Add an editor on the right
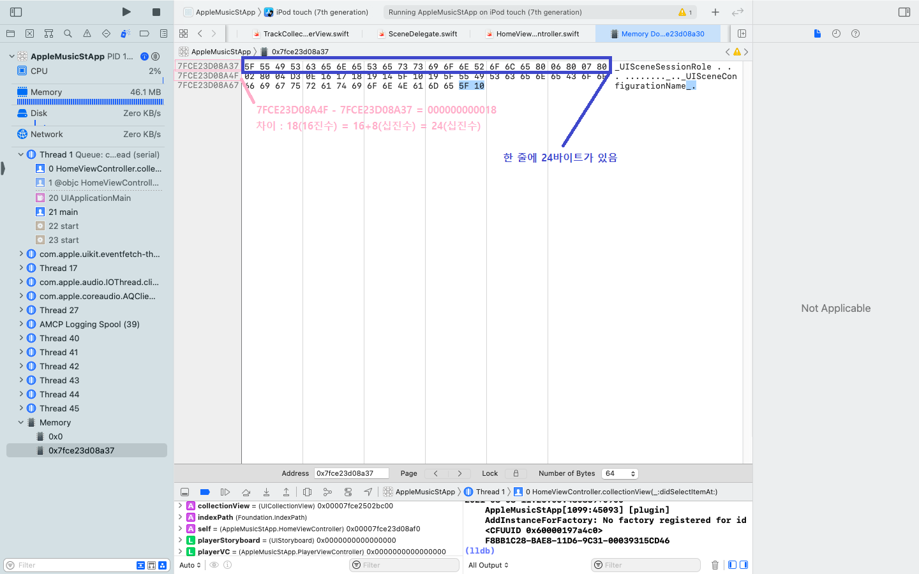 (742, 34)
